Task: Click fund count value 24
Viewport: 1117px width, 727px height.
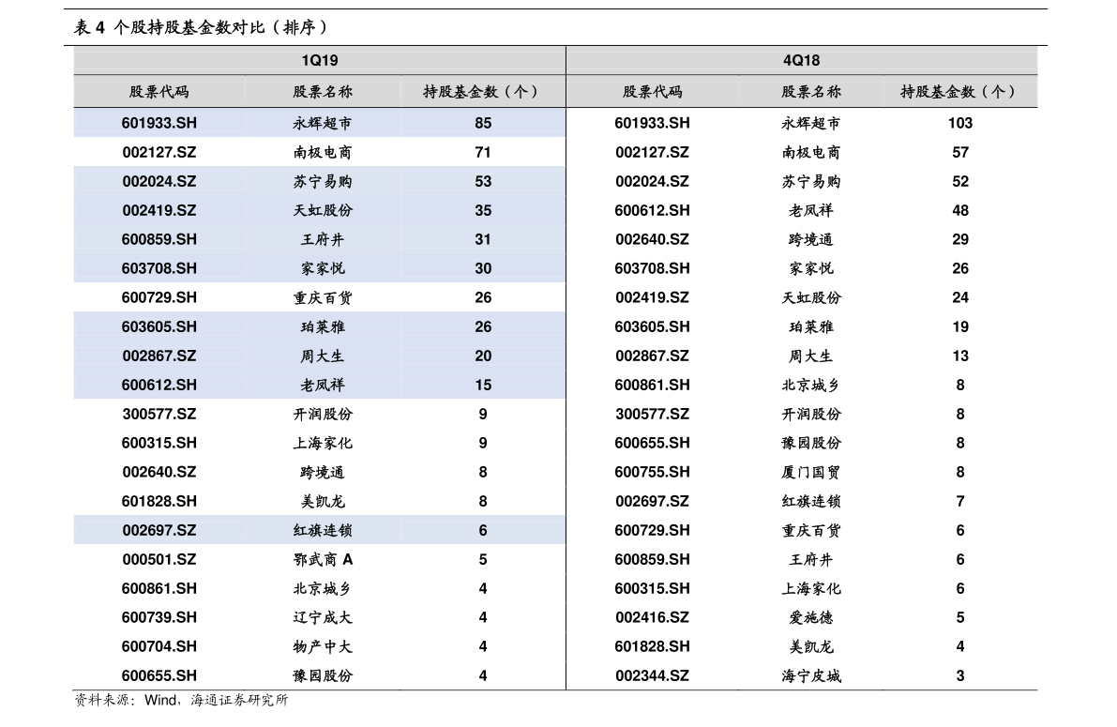Action: 960,298
